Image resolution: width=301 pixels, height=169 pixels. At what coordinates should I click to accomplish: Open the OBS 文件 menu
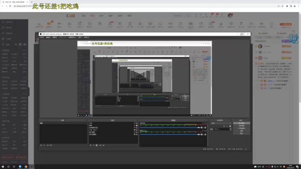pos(42,37)
